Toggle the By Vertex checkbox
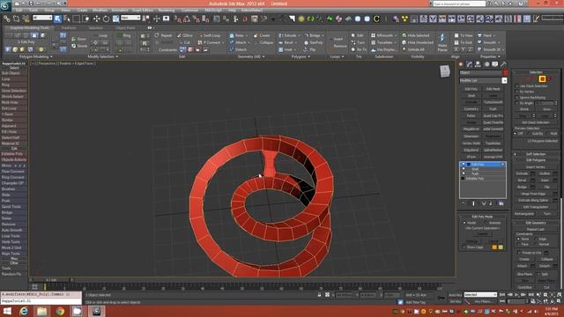Screen dimensions: 564x317 (517, 92)
